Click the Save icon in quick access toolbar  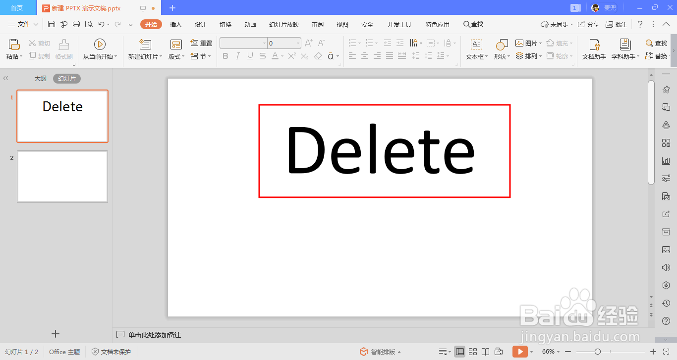pyautogui.click(x=52, y=24)
